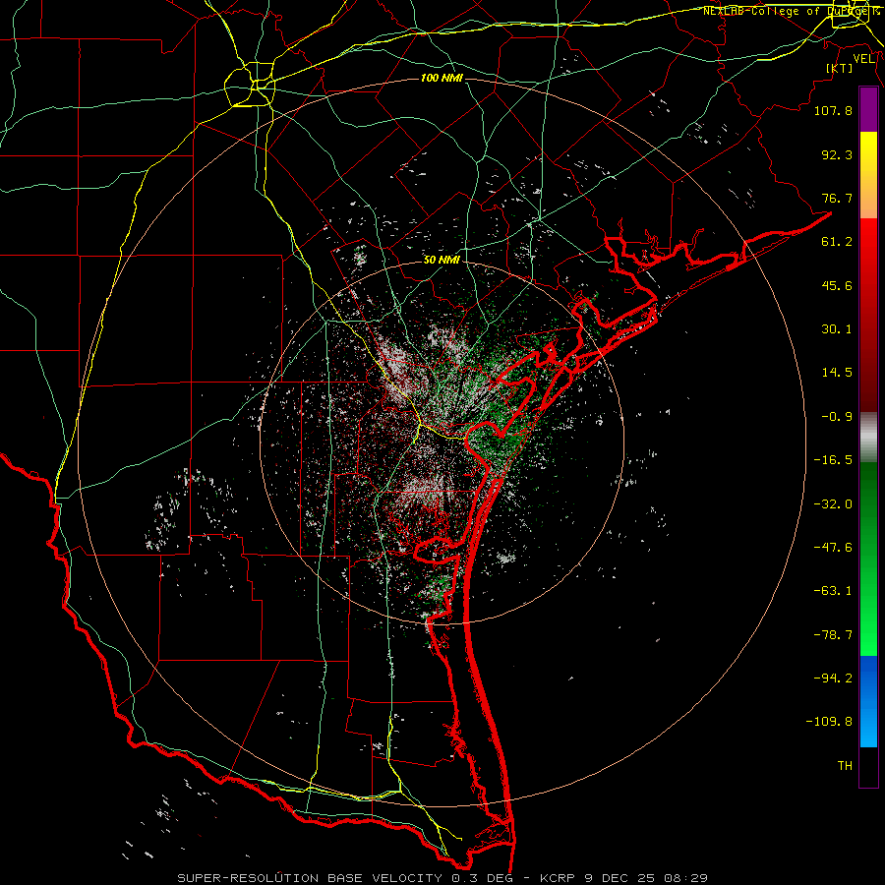Click the -63.1 legend value
Image resolution: width=885 pixels, height=885 pixels.
pyautogui.click(x=833, y=591)
